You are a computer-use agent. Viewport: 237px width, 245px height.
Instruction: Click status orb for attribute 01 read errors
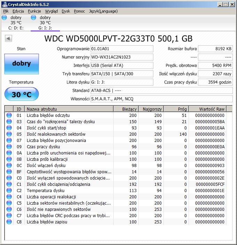pos(9,115)
